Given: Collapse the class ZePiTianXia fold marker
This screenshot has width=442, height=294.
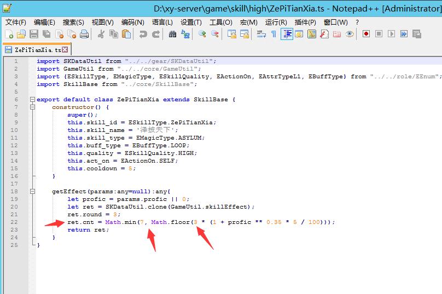Looking at the screenshot, I should coord(32,100).
